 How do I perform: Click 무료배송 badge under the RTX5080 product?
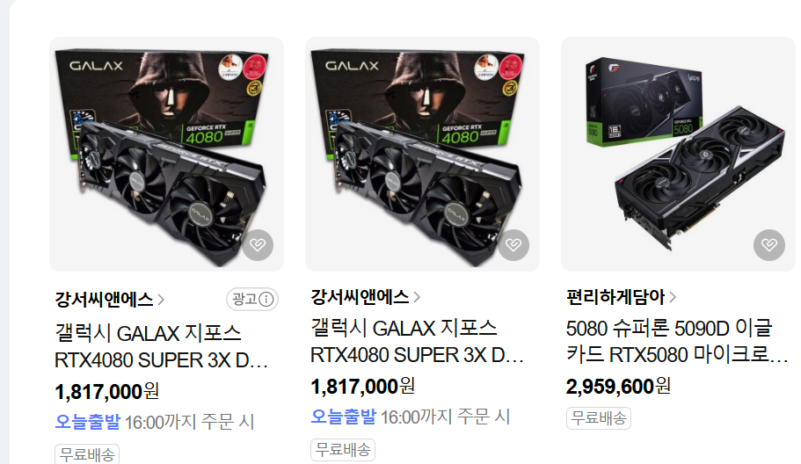599,418
